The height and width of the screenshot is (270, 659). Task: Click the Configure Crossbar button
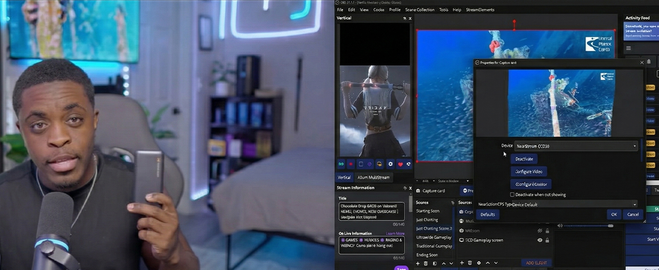531,184
